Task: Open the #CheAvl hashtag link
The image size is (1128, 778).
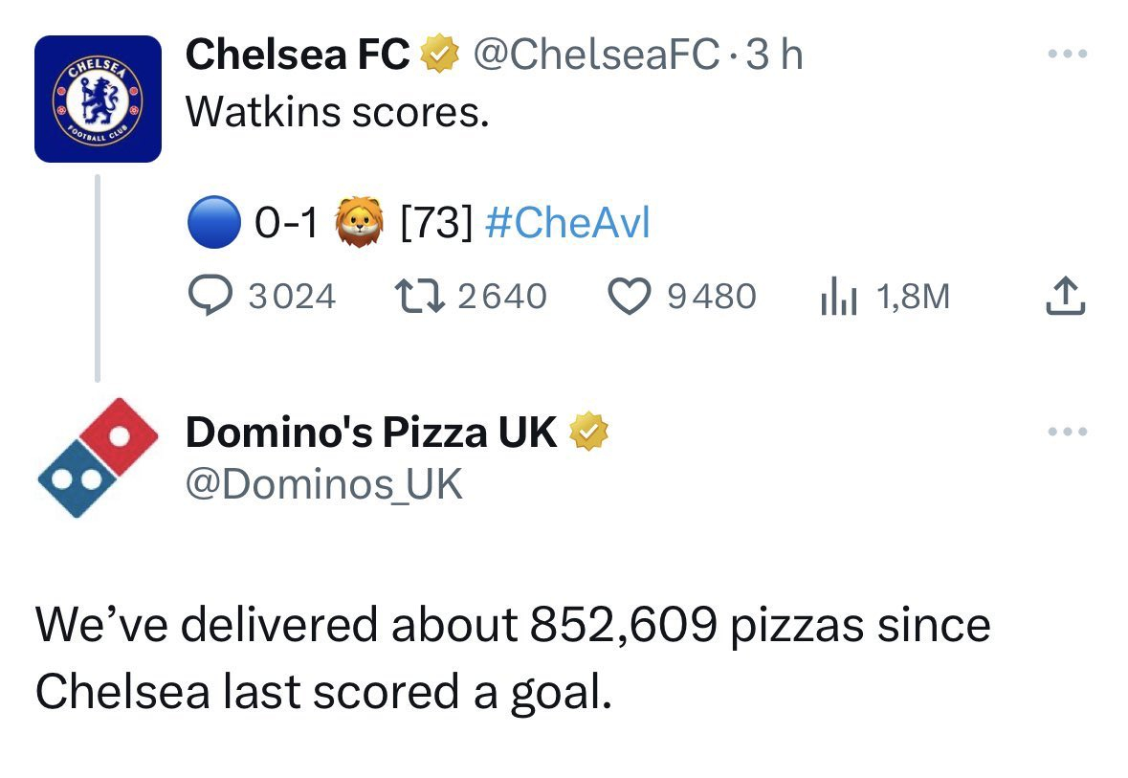Action: 567,222
